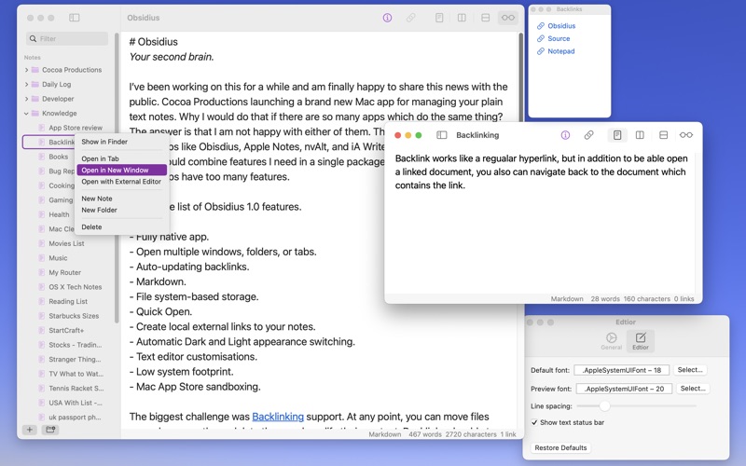Uncheck Show text status bar
Viewport: 746px width, 466px height.
pyautogui.click(x=534, y=422)
